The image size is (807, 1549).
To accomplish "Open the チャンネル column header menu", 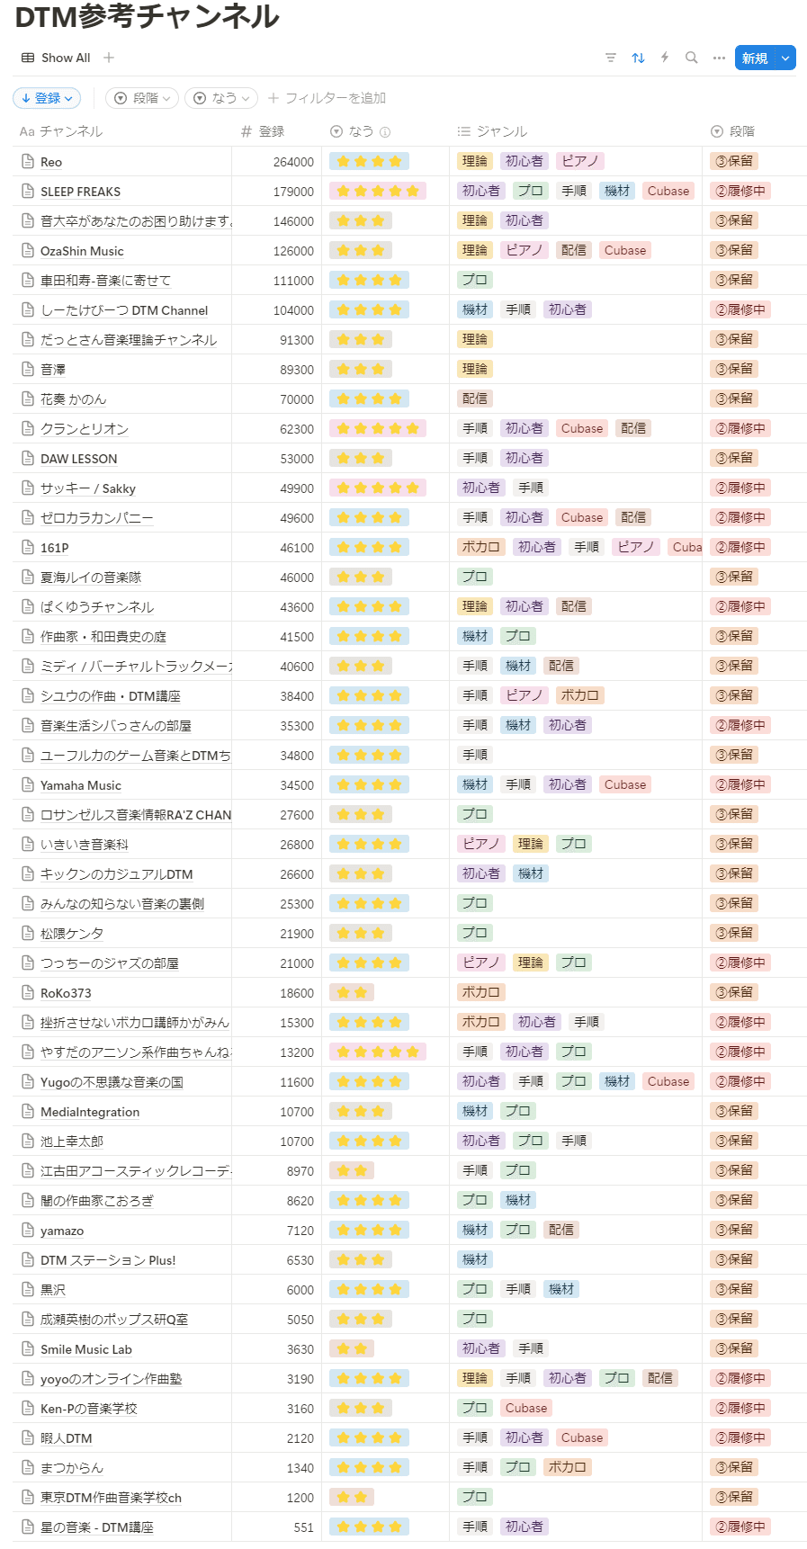I will [61, 131].
